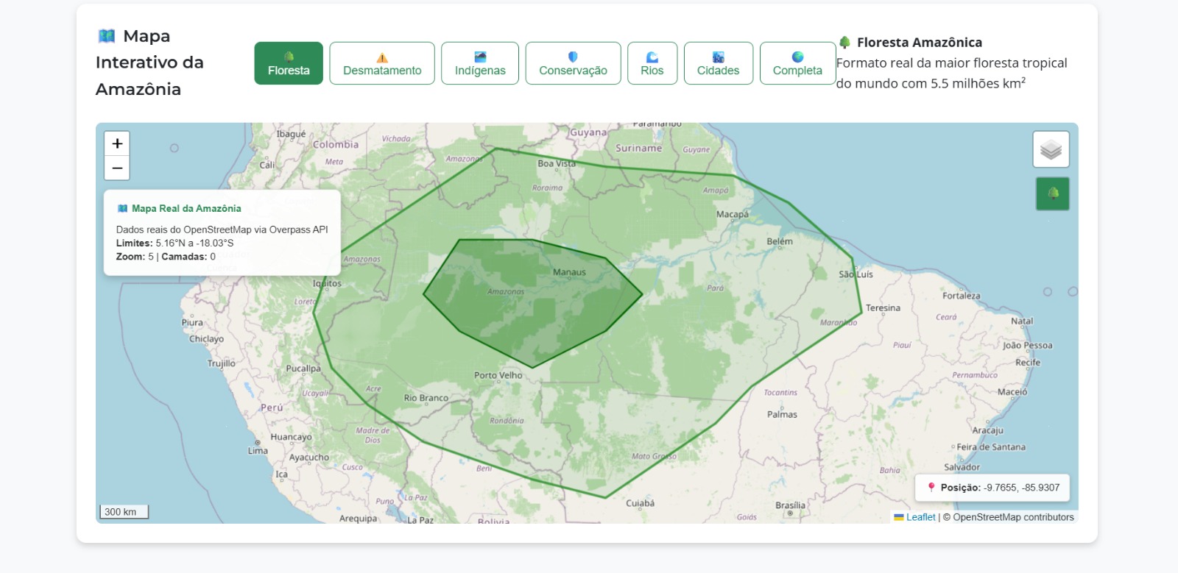
Task: Select the Cidades tab
Action: (x=719, y=63)
